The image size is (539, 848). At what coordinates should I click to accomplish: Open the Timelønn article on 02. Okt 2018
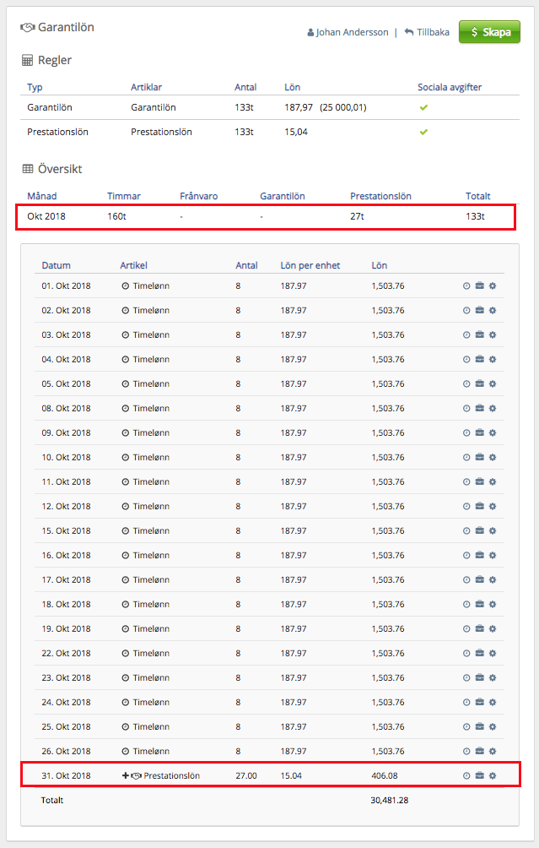[150, 311]
